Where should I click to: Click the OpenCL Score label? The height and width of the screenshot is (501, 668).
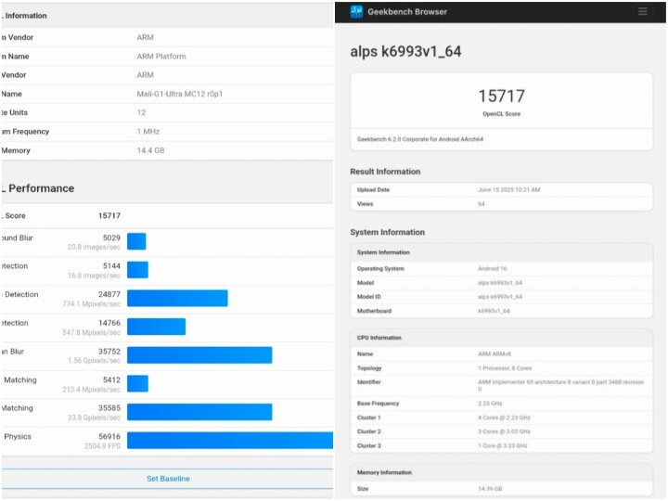(x=501, y=114)
